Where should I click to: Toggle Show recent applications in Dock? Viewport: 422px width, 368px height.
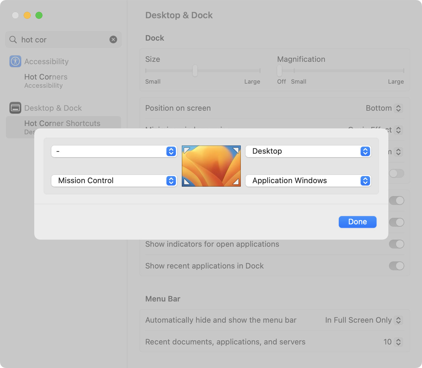click(x=396, y=266)
